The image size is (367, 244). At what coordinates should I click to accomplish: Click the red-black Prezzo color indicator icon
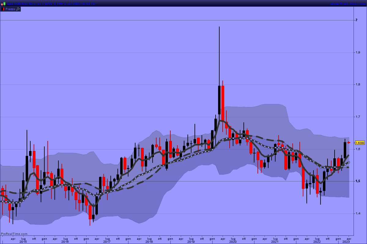tap(3, 9)
